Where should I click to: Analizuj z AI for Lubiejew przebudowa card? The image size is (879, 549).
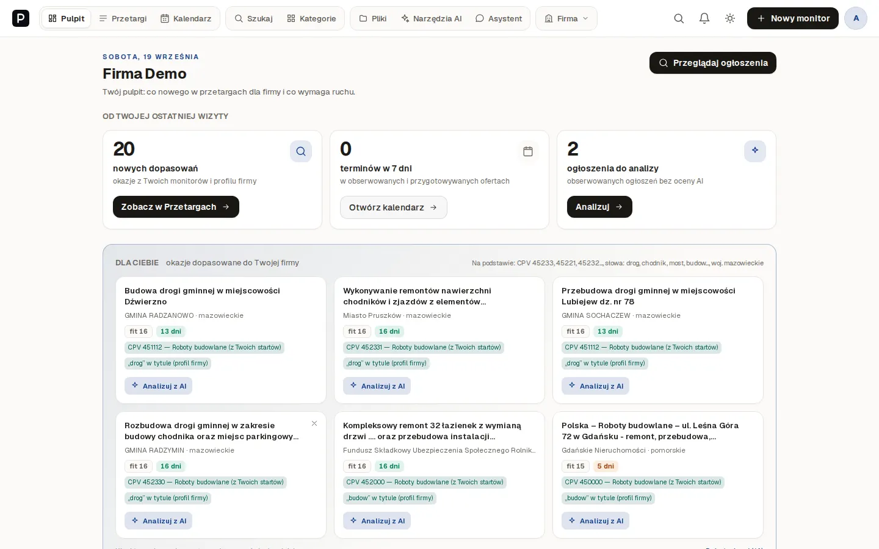[x=596, y=386]
